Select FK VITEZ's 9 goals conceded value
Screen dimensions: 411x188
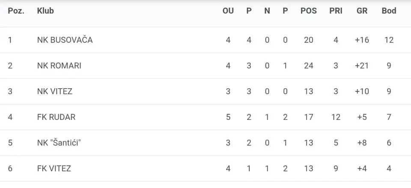tap(336, 168)
